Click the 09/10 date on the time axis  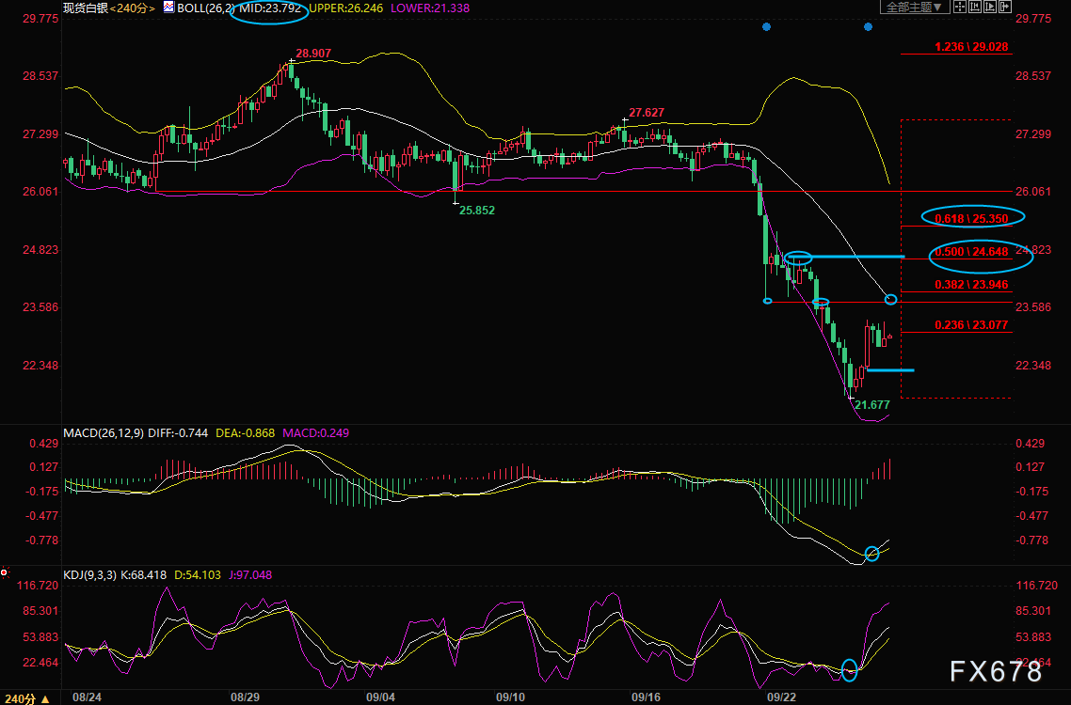click(510, 697)
